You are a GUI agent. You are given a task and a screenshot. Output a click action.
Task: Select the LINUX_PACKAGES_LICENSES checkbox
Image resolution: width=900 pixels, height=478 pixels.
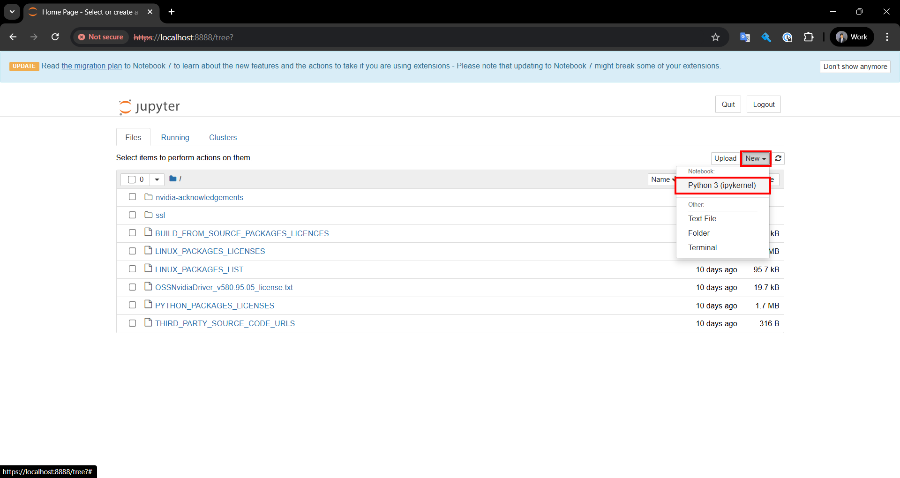(x=132, y=251)
